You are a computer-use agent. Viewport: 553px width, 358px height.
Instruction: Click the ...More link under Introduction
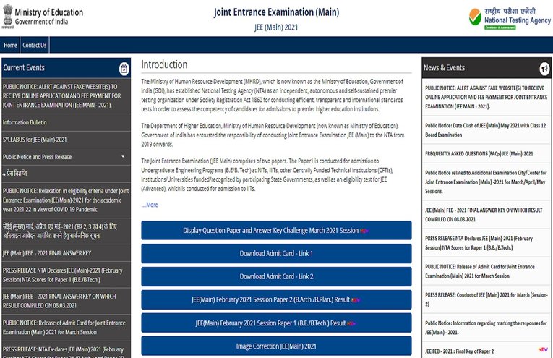(x=149, y=205)
